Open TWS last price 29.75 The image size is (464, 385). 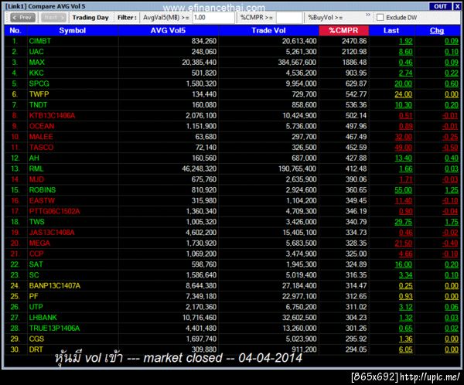click(x=404, y=222)
